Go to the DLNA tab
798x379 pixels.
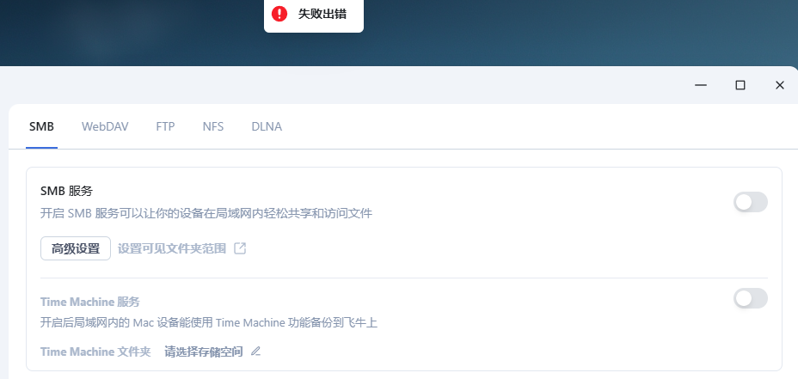(x=267, y=126)
